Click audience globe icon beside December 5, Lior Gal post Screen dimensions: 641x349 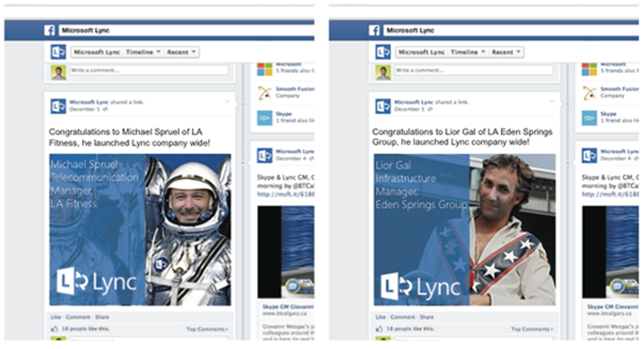430,110
